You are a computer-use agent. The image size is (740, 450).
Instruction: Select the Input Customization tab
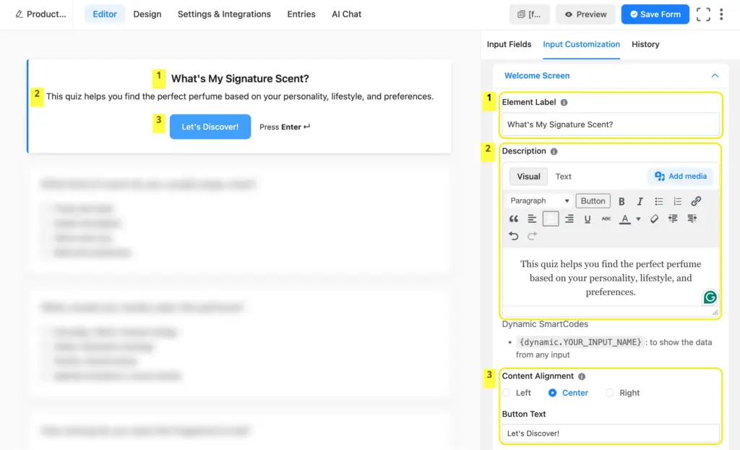click(581, 44)
